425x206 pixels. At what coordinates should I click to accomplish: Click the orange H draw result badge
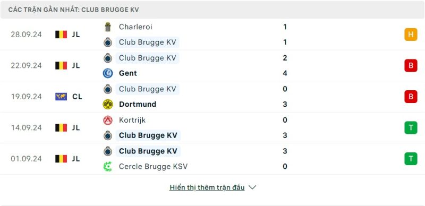coord(411,35)
